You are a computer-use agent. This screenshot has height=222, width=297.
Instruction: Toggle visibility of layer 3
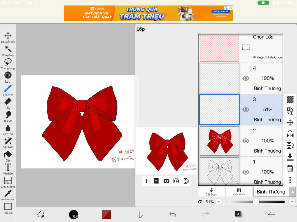click(x=246, y=110)
